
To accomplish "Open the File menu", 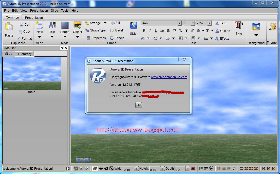I will coord(6,11).
